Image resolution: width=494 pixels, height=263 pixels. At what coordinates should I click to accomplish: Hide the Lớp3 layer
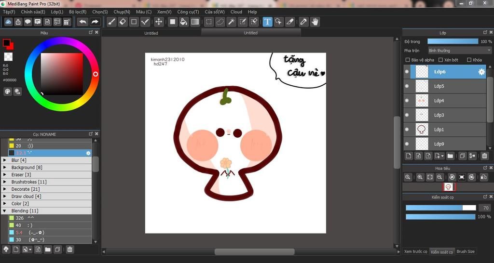coord(407,115)
